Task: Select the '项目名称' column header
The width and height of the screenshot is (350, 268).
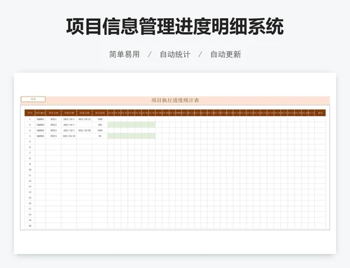Action: (53, 113)
